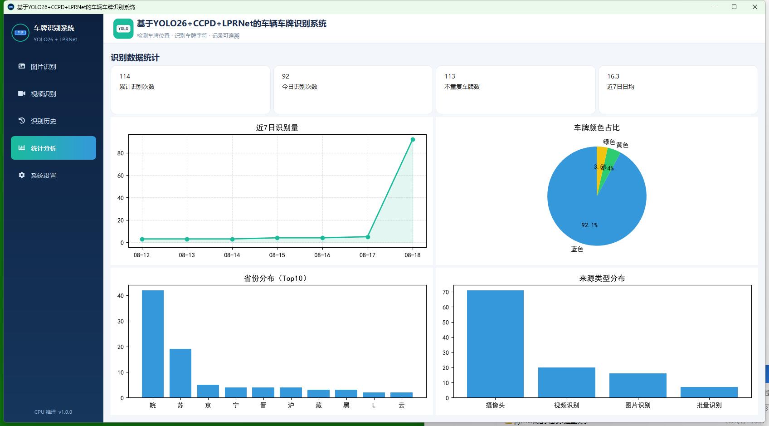
Task: Click the 省份分布（Top10）chart title
Action: coord(277,278)
